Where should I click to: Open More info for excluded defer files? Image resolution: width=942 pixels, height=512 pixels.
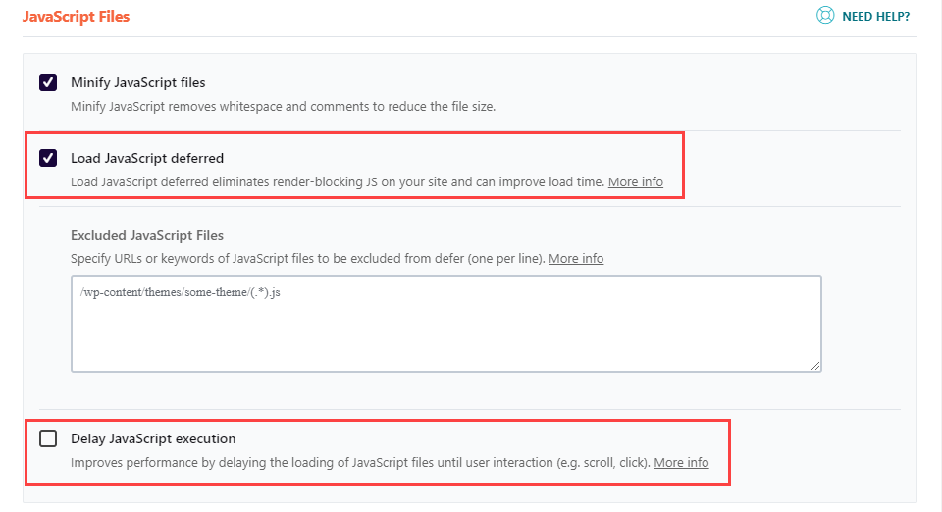click(576, 259)
